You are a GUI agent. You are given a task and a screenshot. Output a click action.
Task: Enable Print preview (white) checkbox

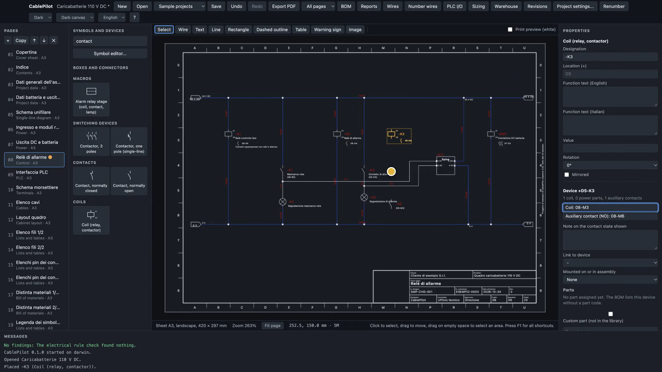click(x=510, y=30)
